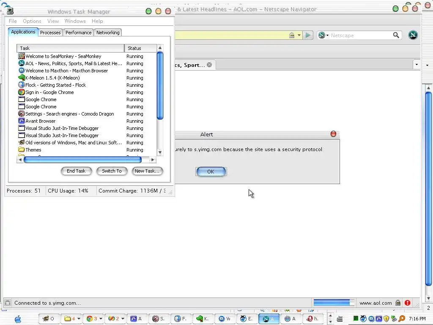Viewport: 433px width, 325px height.
Task: Click the Netscape throbber logo icon
Action: (x=413, y=35)
